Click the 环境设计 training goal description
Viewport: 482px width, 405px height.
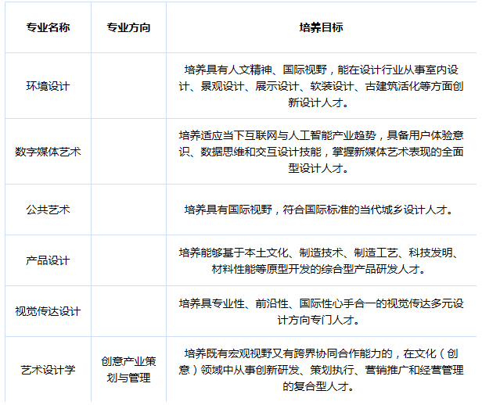321,86
